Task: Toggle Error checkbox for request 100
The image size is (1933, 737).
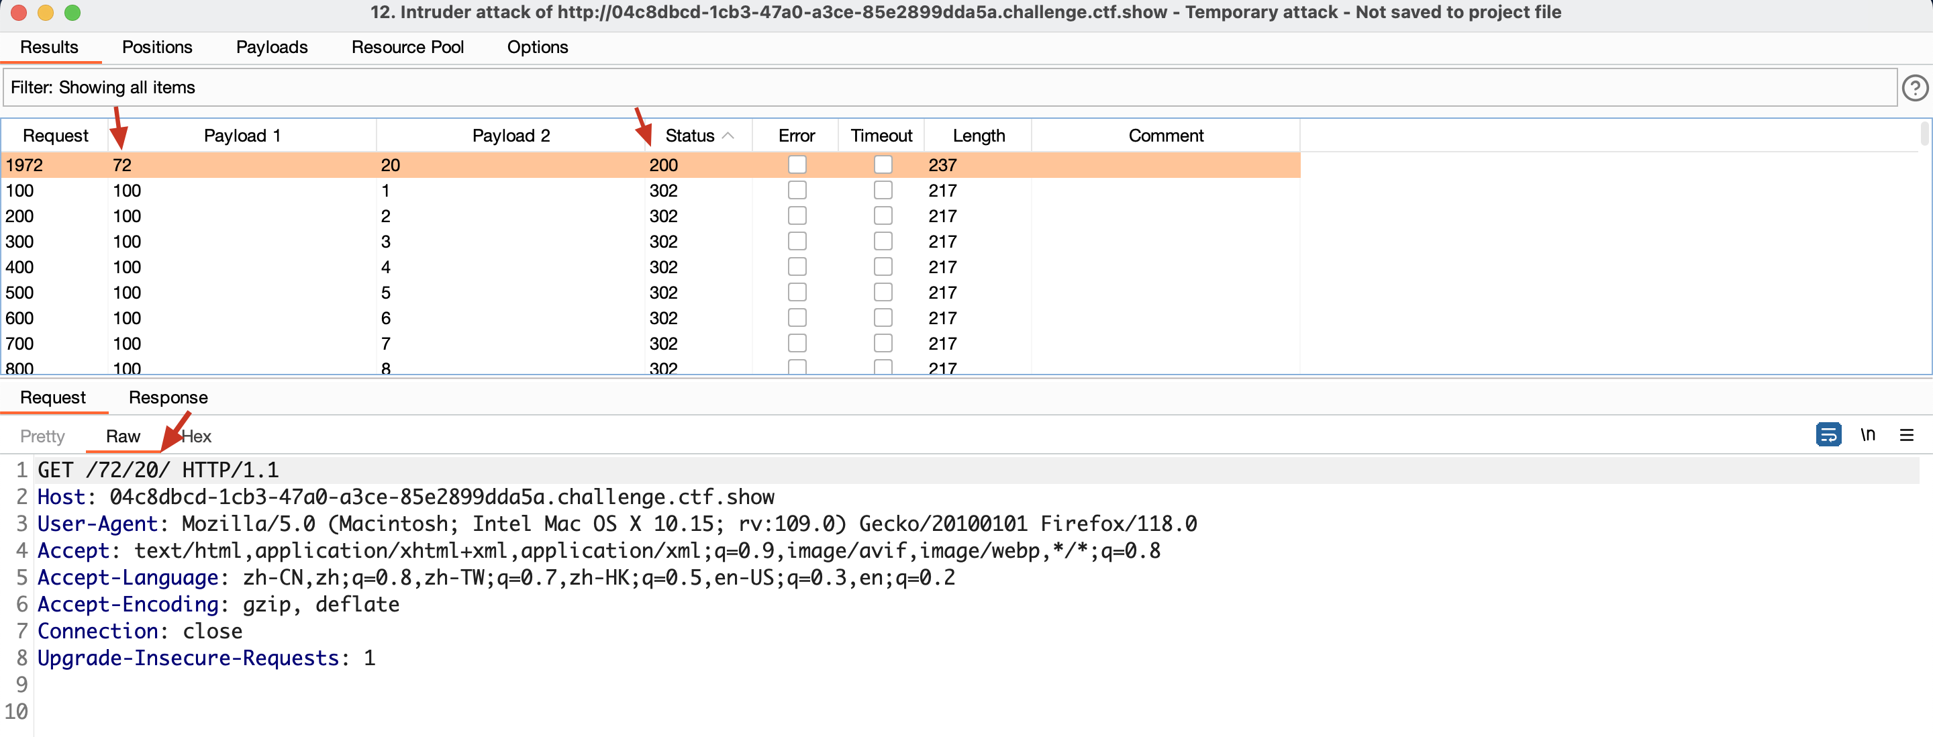Action: coord(797,190)
